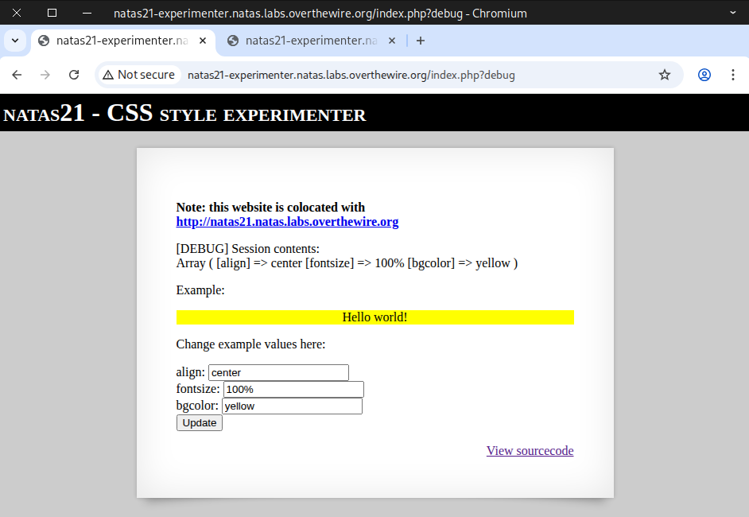This screenshot has height=517, width=749.
Task: Open a new tab with the plus icon
Action: click(421, 41)
